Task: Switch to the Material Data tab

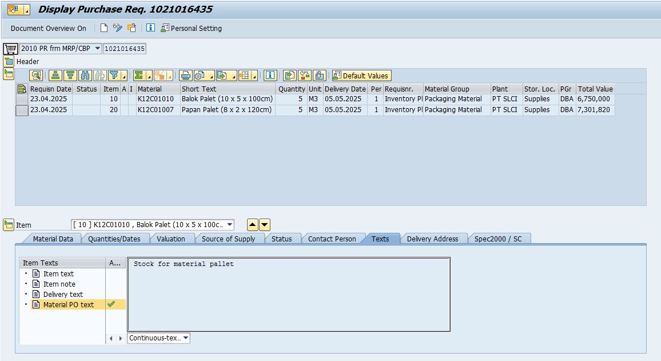Action: pyautogui.click(x=53, y=239)
